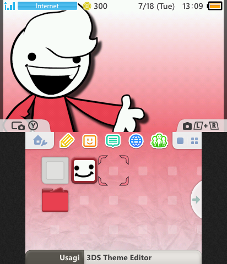This screenshot has height=264, width=227.
Task: Click the camera L+R shortcut
Action: (201, 126)
